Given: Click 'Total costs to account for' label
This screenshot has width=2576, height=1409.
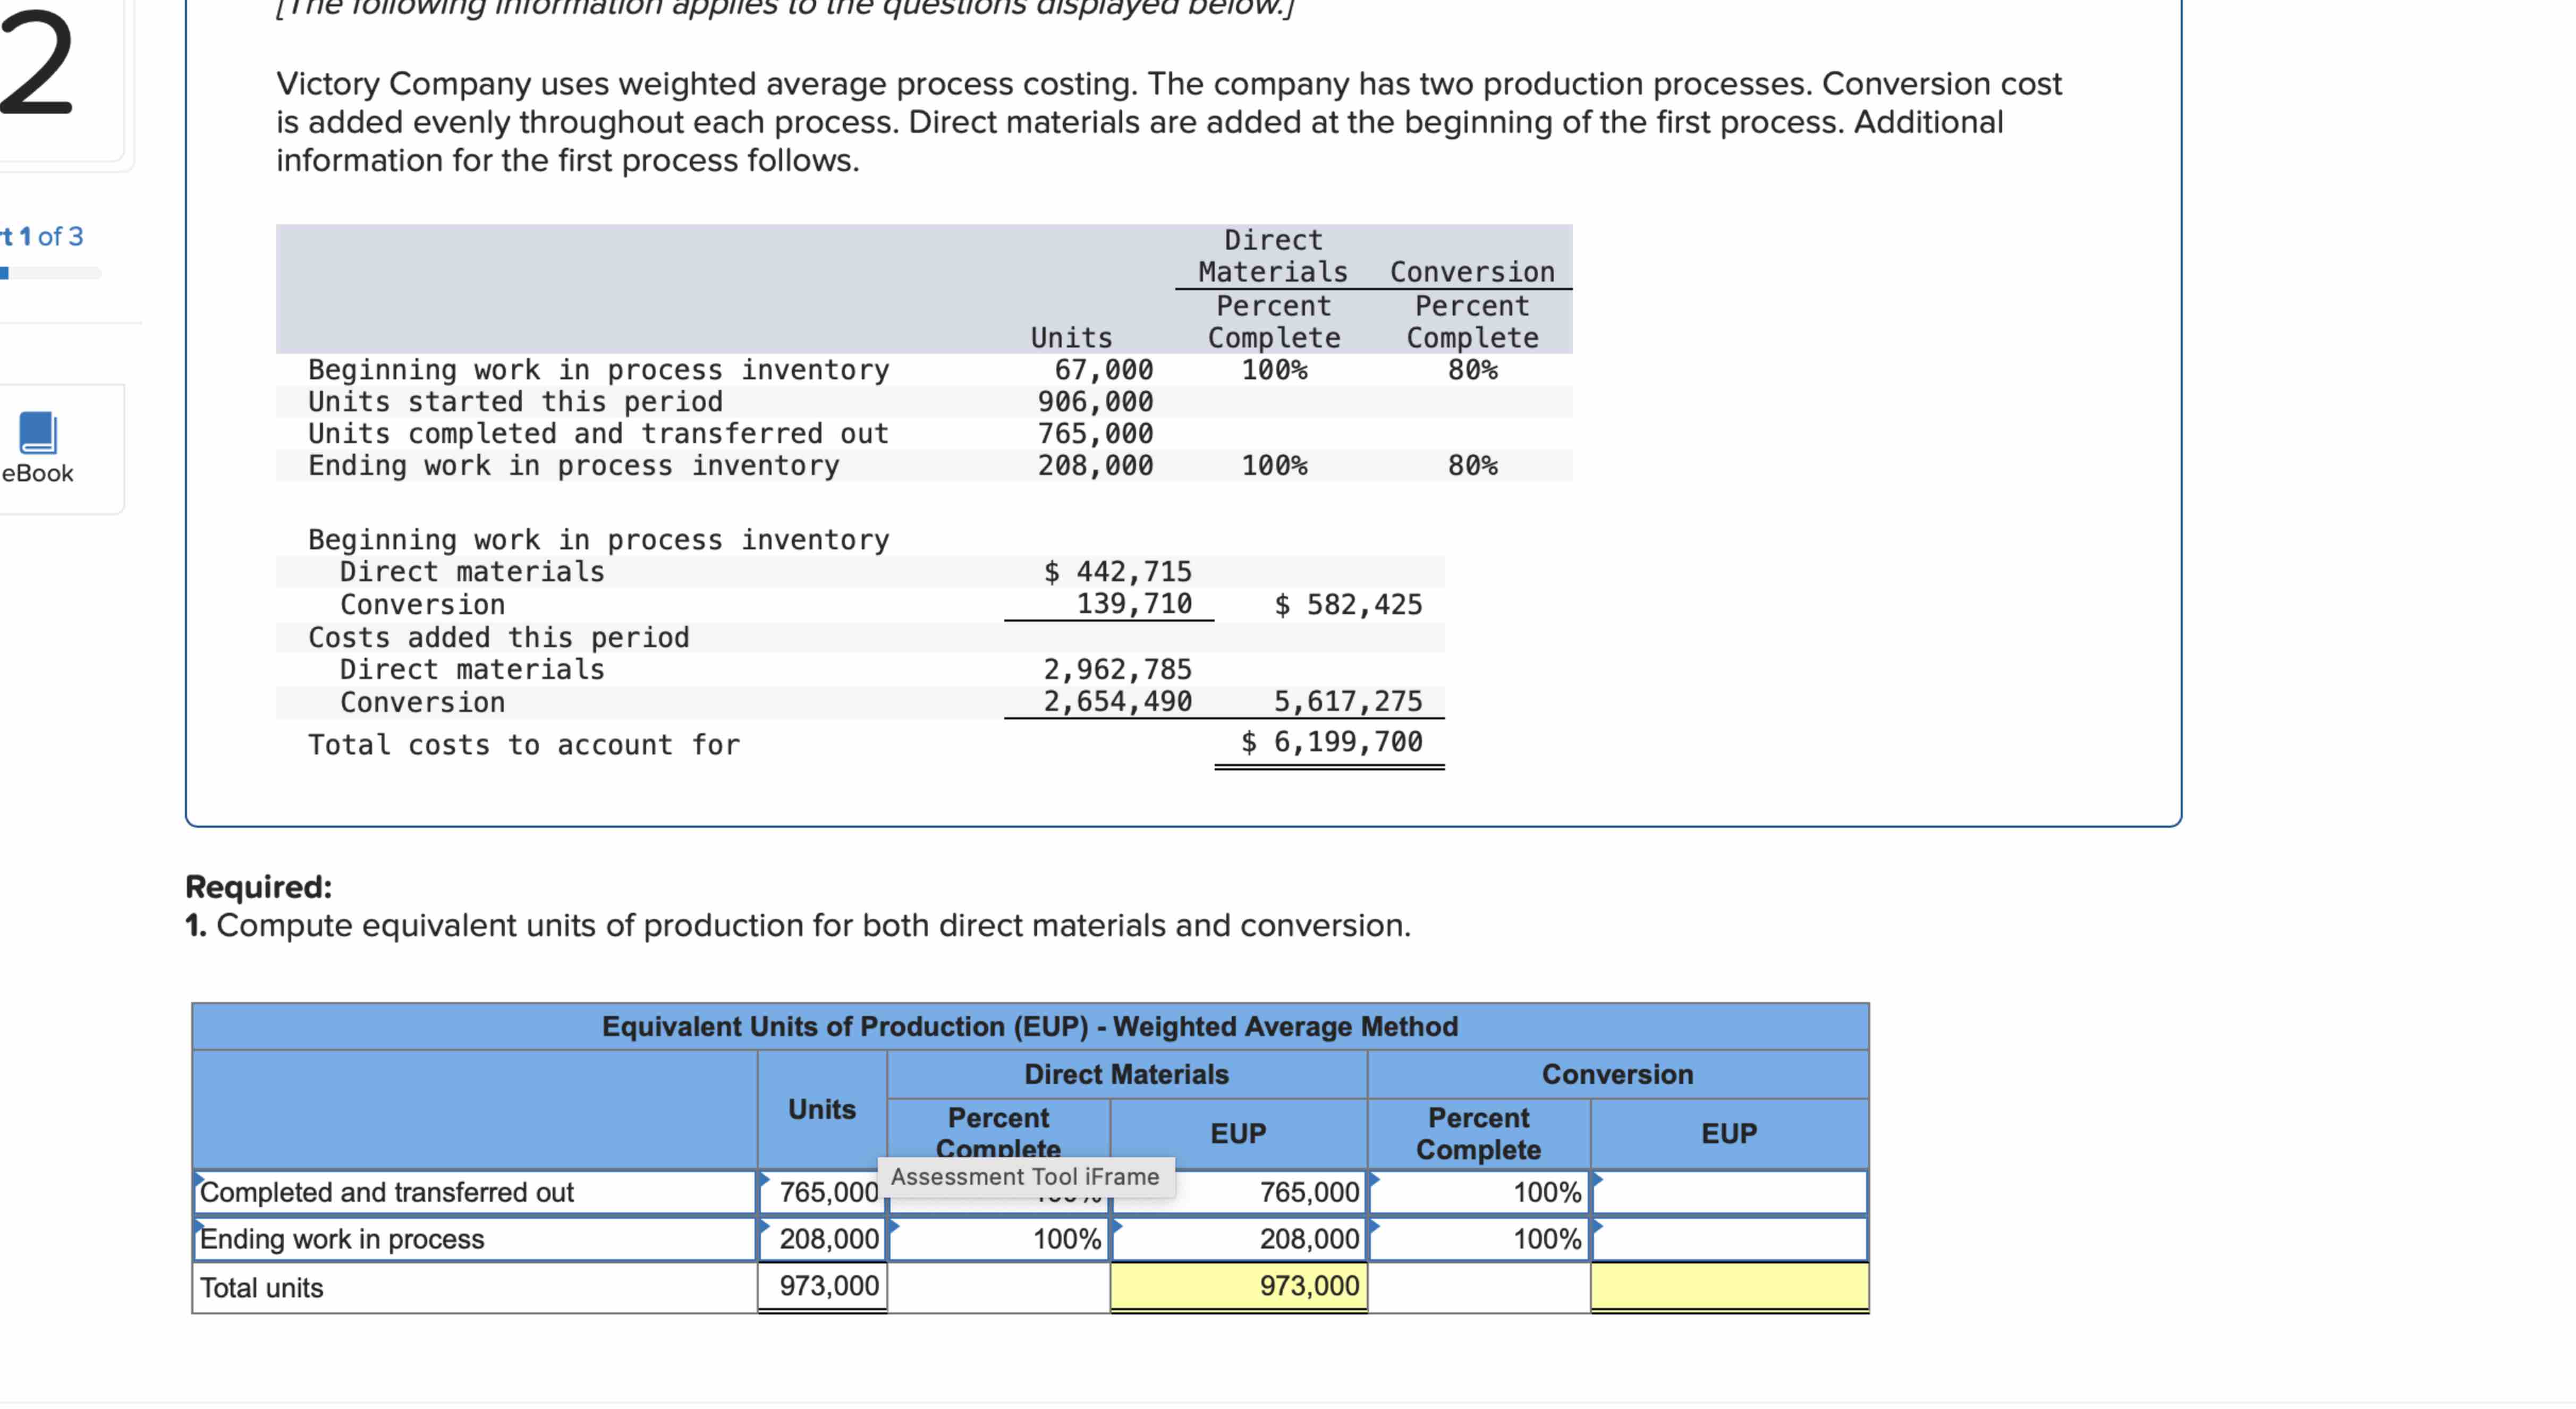Looking at the screenshot, I should point(524,745).
